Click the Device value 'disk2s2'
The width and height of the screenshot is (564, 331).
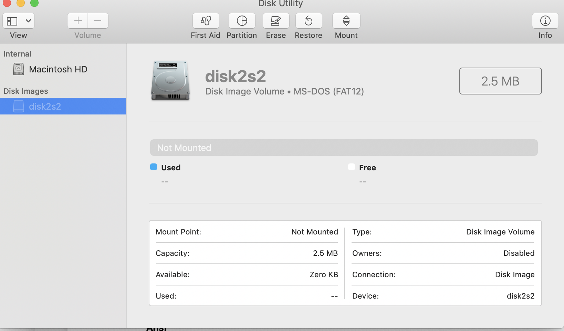click(x=521, y=296)
